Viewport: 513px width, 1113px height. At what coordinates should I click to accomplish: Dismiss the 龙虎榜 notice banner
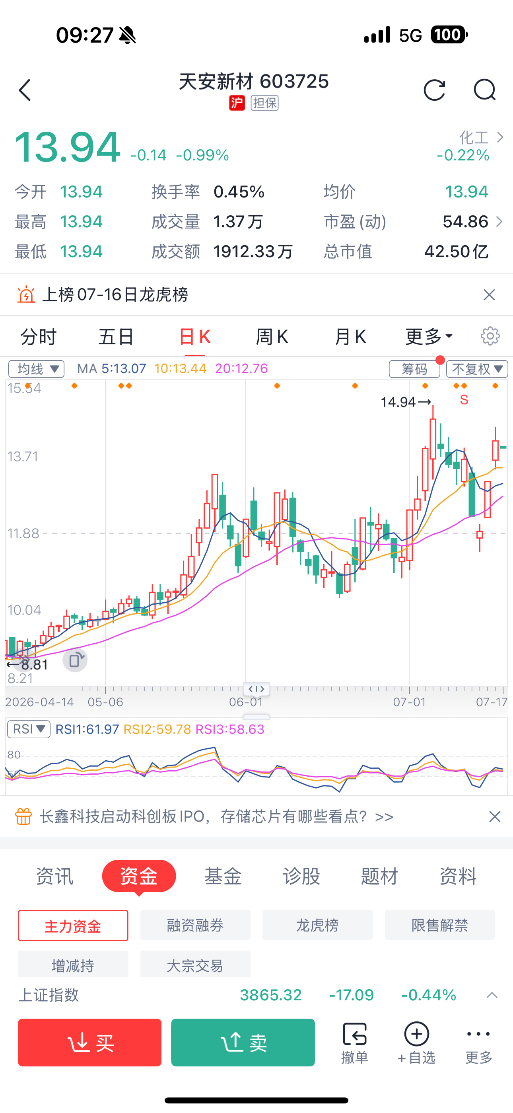(x=489, y=295)
